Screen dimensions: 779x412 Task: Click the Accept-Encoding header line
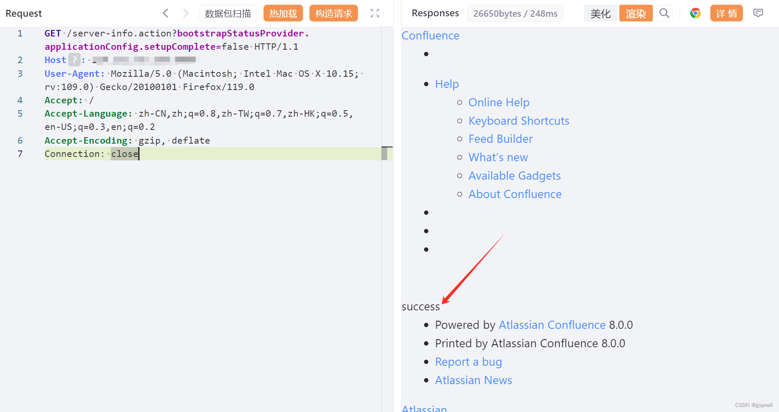[127, 140]
